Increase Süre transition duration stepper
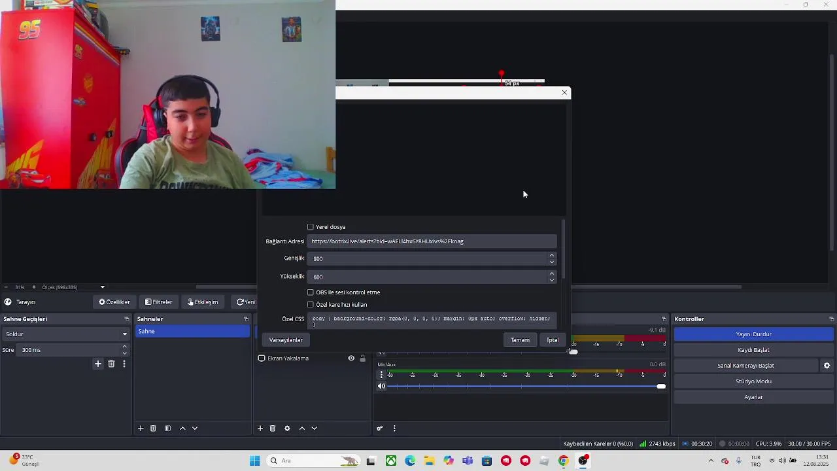Viewport: 837px width, 471px height. (125, 347)
